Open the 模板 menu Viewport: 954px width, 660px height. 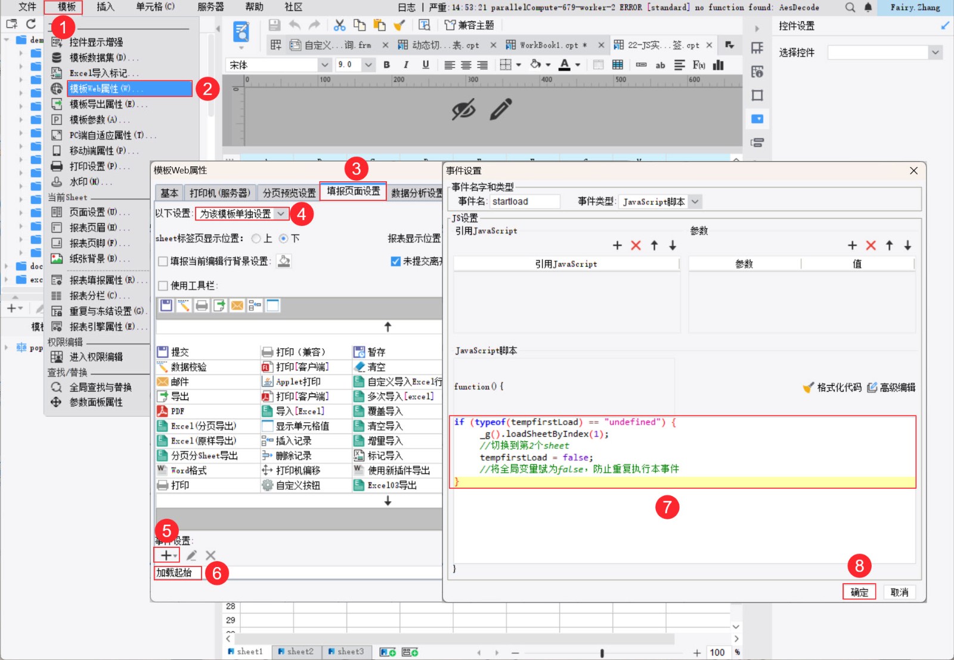tap(67, 7)
